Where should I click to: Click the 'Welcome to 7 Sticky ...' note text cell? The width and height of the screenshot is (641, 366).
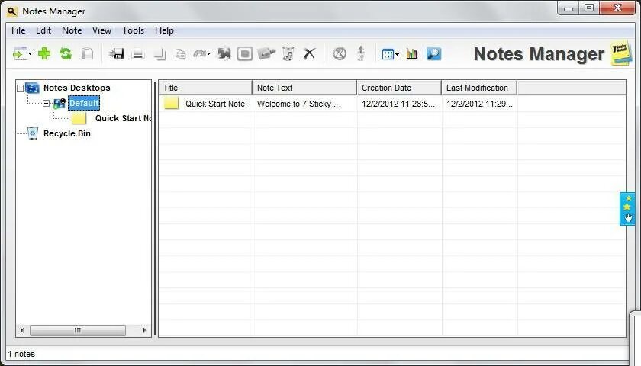(298, 104)
